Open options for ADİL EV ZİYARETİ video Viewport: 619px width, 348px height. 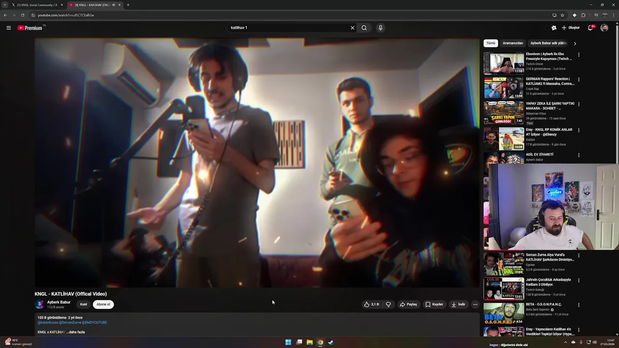(579, 155)
